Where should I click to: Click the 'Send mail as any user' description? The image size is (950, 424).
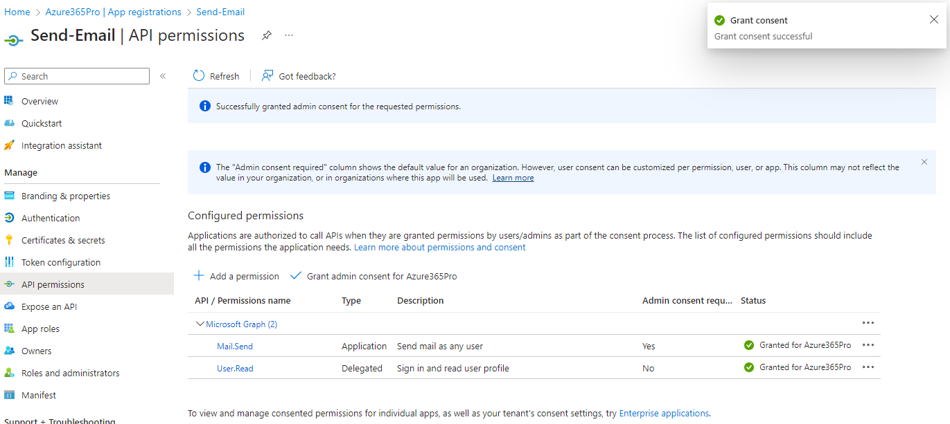(x=440, y=346)
